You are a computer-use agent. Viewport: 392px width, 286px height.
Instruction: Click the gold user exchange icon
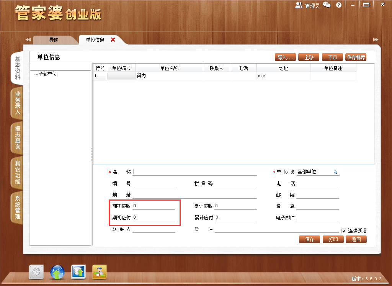tap(99, 272)
